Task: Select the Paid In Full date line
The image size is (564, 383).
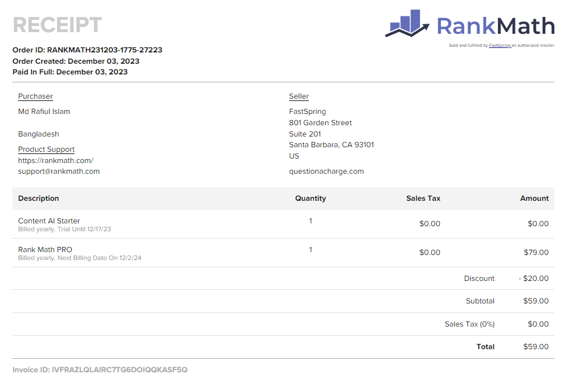Action: pos(70,72)
